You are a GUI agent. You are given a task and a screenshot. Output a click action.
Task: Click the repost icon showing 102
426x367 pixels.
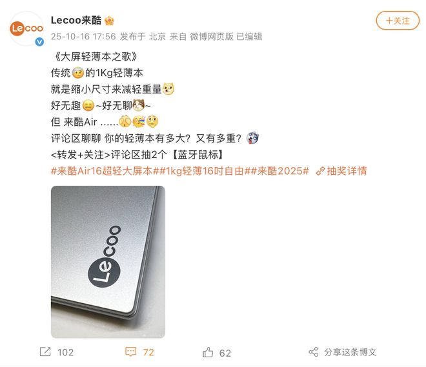click(x=45, y=352)
